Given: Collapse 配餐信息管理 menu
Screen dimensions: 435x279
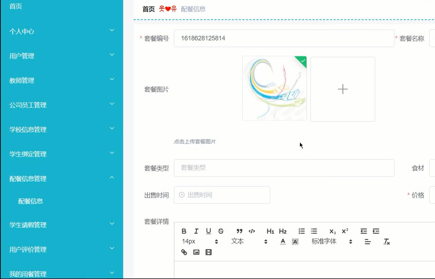Looking at the screenshot, I should click(62, 179).
